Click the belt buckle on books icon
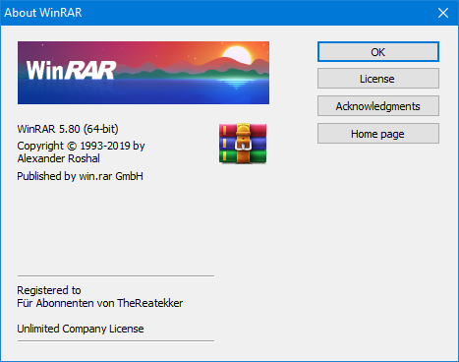The width and height of the screenshot is (459, 362). (x=243, y=145)
